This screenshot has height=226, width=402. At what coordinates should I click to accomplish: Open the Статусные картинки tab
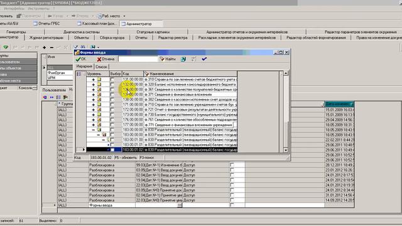pyautogui.click(x=153, y=32)
